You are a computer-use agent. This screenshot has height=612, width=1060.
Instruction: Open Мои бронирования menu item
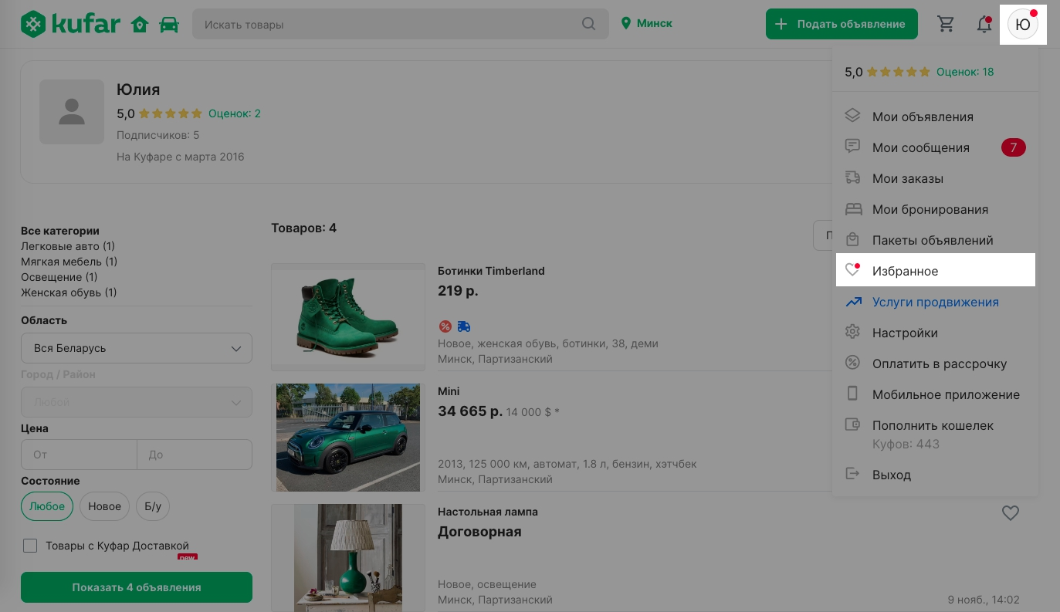coord(935,209)
